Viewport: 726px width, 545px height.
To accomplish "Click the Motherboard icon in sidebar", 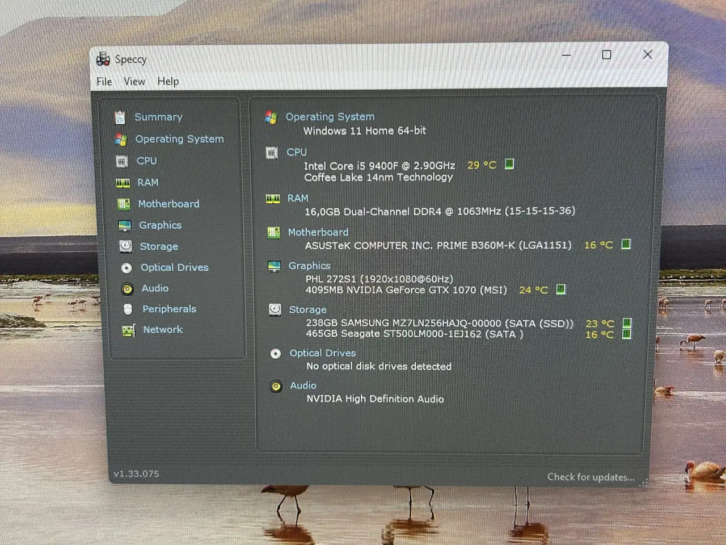I will pos(124,204).
